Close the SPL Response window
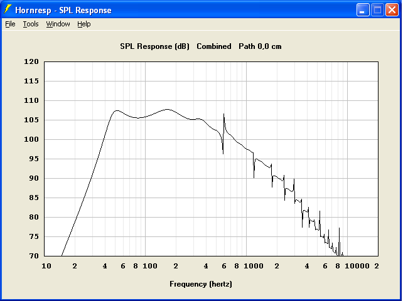403x301 pixels. (x=392, y=10)
